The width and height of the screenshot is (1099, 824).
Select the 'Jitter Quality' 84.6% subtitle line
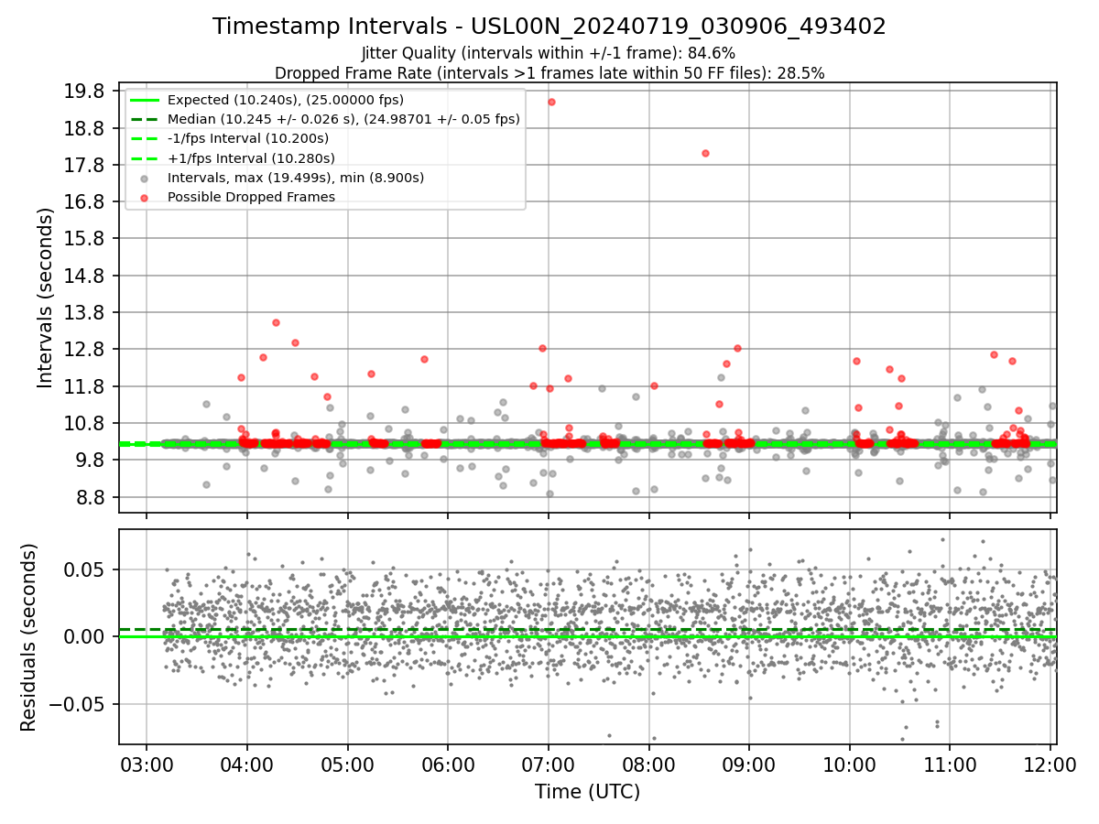(549, 53)
